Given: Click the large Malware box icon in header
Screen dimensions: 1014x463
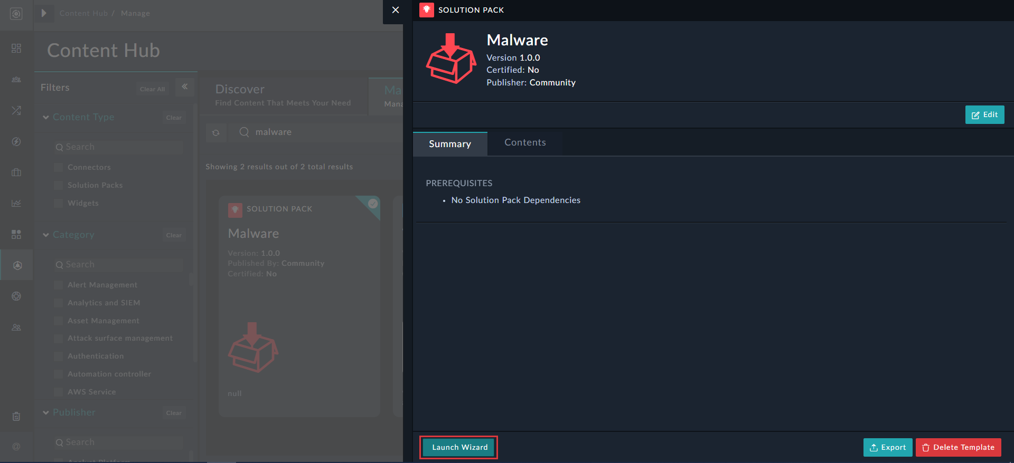Looking at the screenshot, I should point(451,58).
